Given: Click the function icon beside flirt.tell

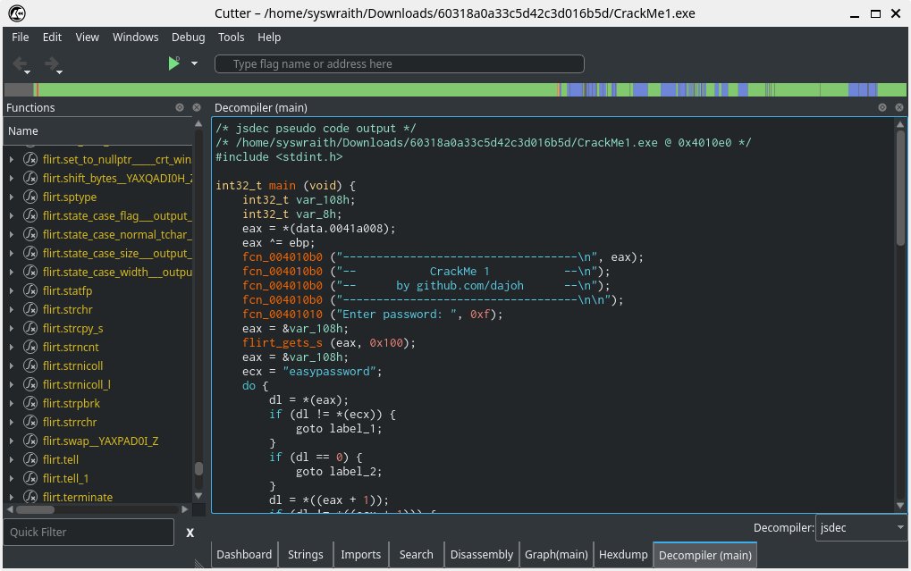Looking at the screenshot, I should (x=30, y=459).
